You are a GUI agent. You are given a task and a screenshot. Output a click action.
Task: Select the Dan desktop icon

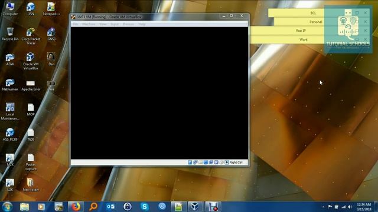tap(51, 59)
